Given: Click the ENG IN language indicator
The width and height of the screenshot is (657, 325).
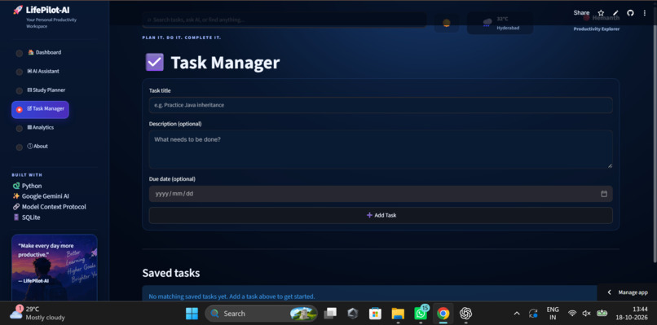Looking at the screenshot, I should click(553, 314).
